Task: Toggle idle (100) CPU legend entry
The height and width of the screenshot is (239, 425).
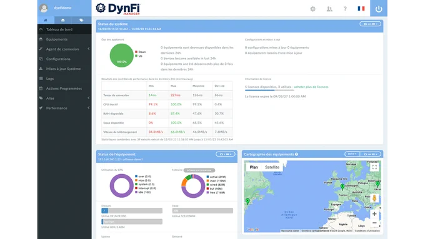Action: [x=143, y=192]
